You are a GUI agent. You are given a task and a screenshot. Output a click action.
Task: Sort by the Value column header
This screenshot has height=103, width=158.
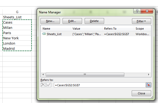pyautogui.click(x=87, y=29)
